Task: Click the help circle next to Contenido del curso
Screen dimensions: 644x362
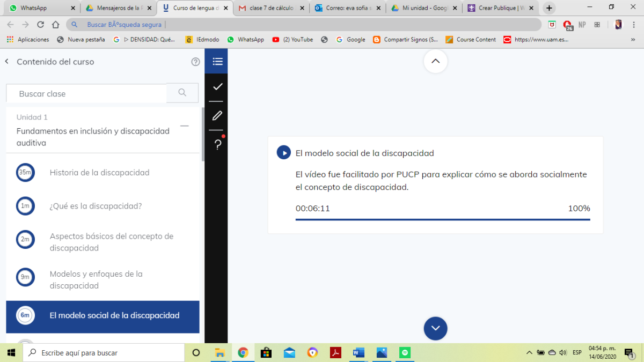Action: pos(196,62)
